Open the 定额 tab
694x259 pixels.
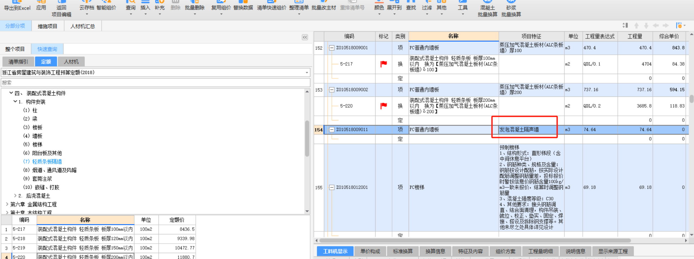click(46, 62)
